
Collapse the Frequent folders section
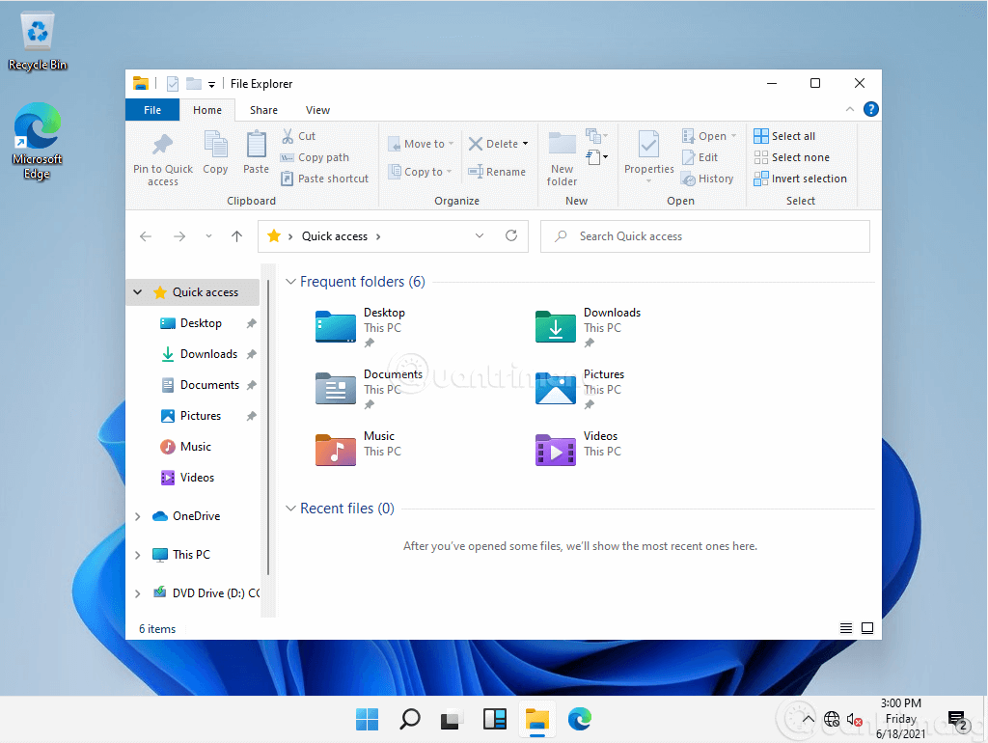[290, 281]
